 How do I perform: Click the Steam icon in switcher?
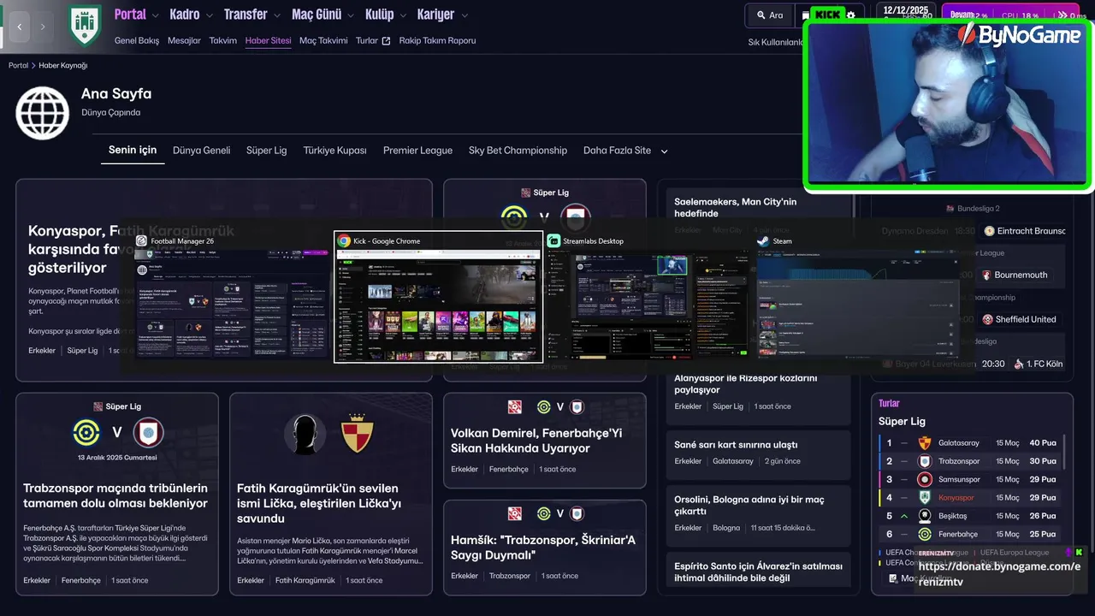pyautogui.click(x=763, y=241)
